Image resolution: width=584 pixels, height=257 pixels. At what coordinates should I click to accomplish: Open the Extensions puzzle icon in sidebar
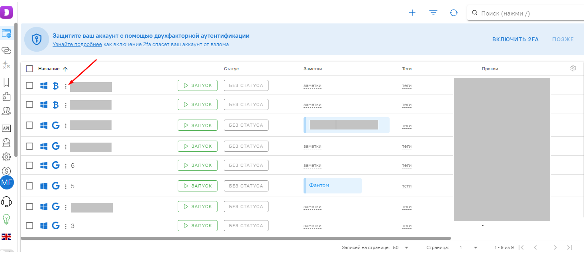[x=6, y=97]
